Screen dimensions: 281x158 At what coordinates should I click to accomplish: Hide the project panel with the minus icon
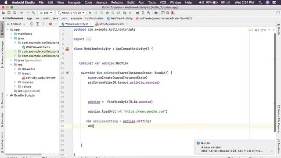[x=56, y=24]
